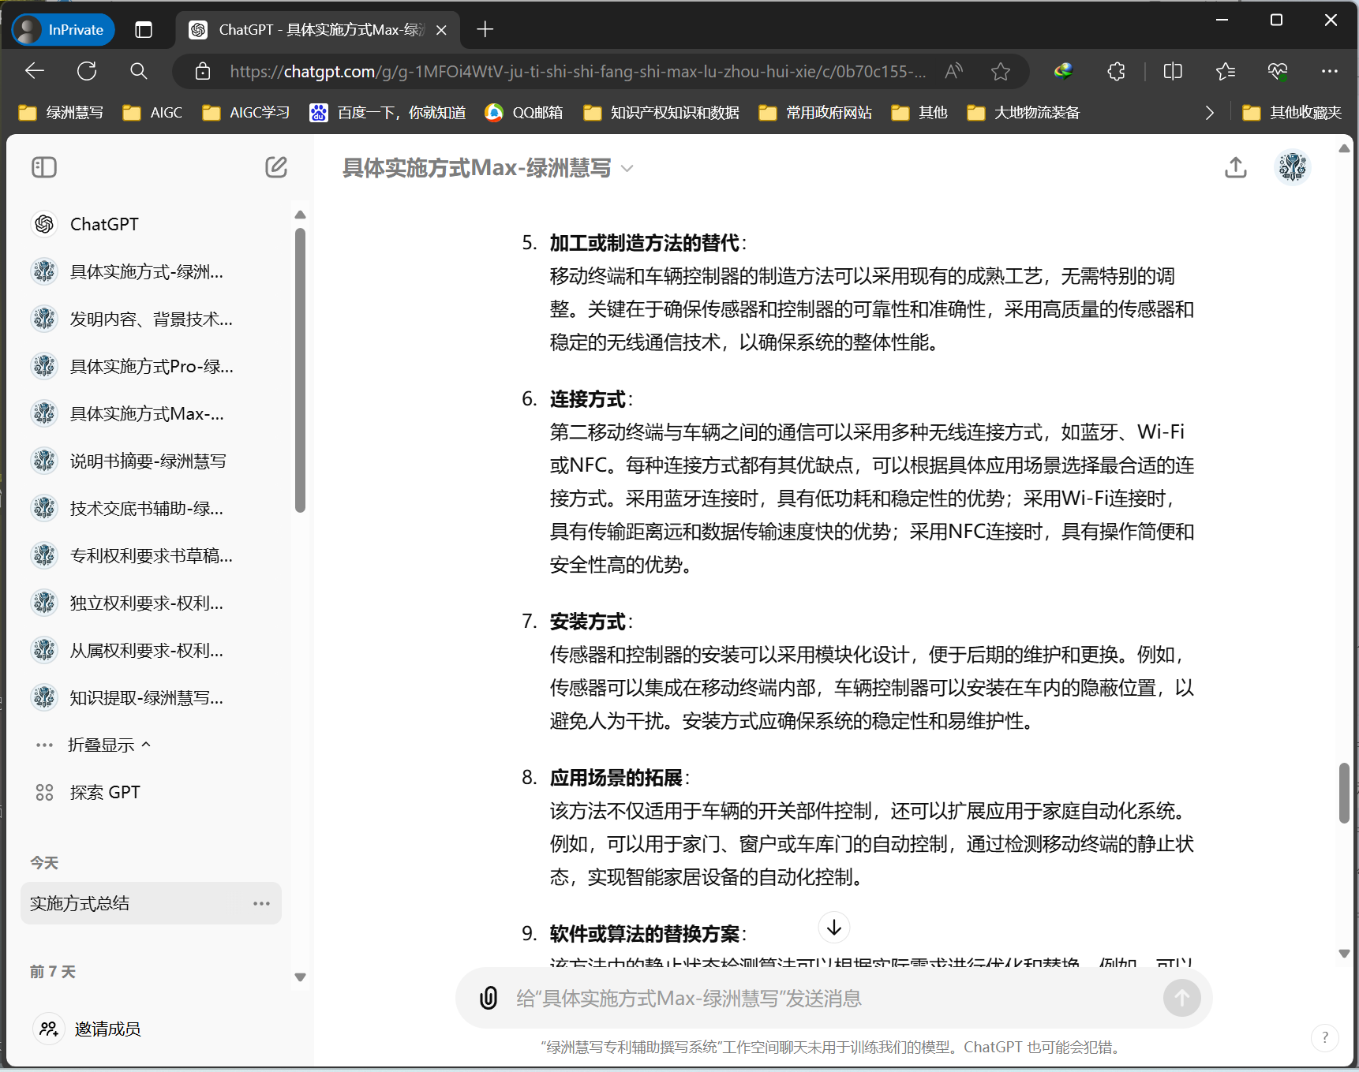Viewport: 1359px width, 1072px height.
Task: Open the profile avatar menu
Action: click(1292, 166)
